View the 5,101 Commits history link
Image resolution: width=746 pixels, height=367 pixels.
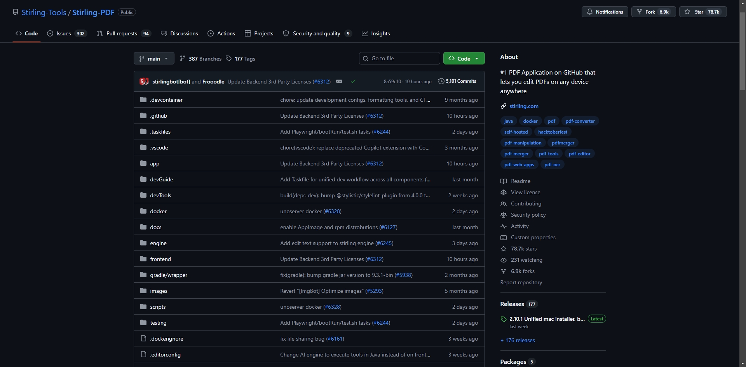457,81
